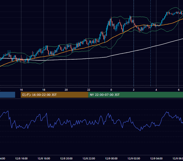The width and height of the screenshot is (183, 161).
Task: Click the '6' hour label on chart axis
Action: pyautogui.click(x=179, y=90)
